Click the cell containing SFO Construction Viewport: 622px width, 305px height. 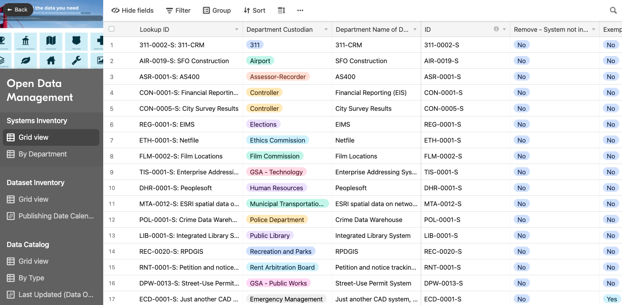[x=361, y=61]
